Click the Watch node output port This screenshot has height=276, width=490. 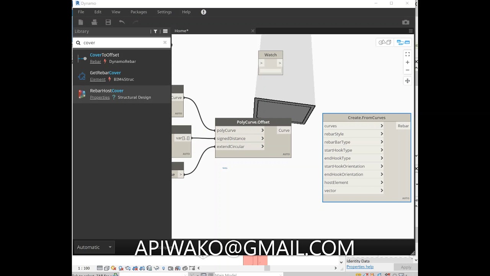(280, 63)
